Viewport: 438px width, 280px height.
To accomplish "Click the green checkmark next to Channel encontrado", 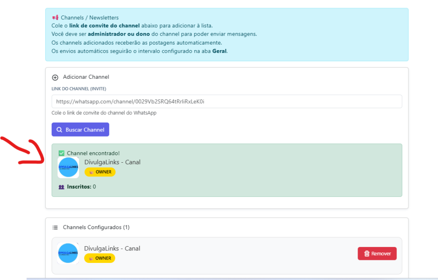I will click(61, 153).
